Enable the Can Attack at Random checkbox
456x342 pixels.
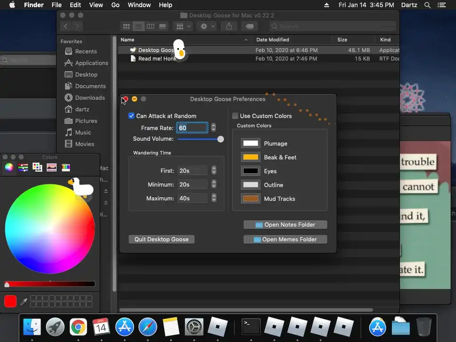[131, 116]
